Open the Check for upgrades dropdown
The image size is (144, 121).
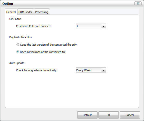tap(91, 70)
